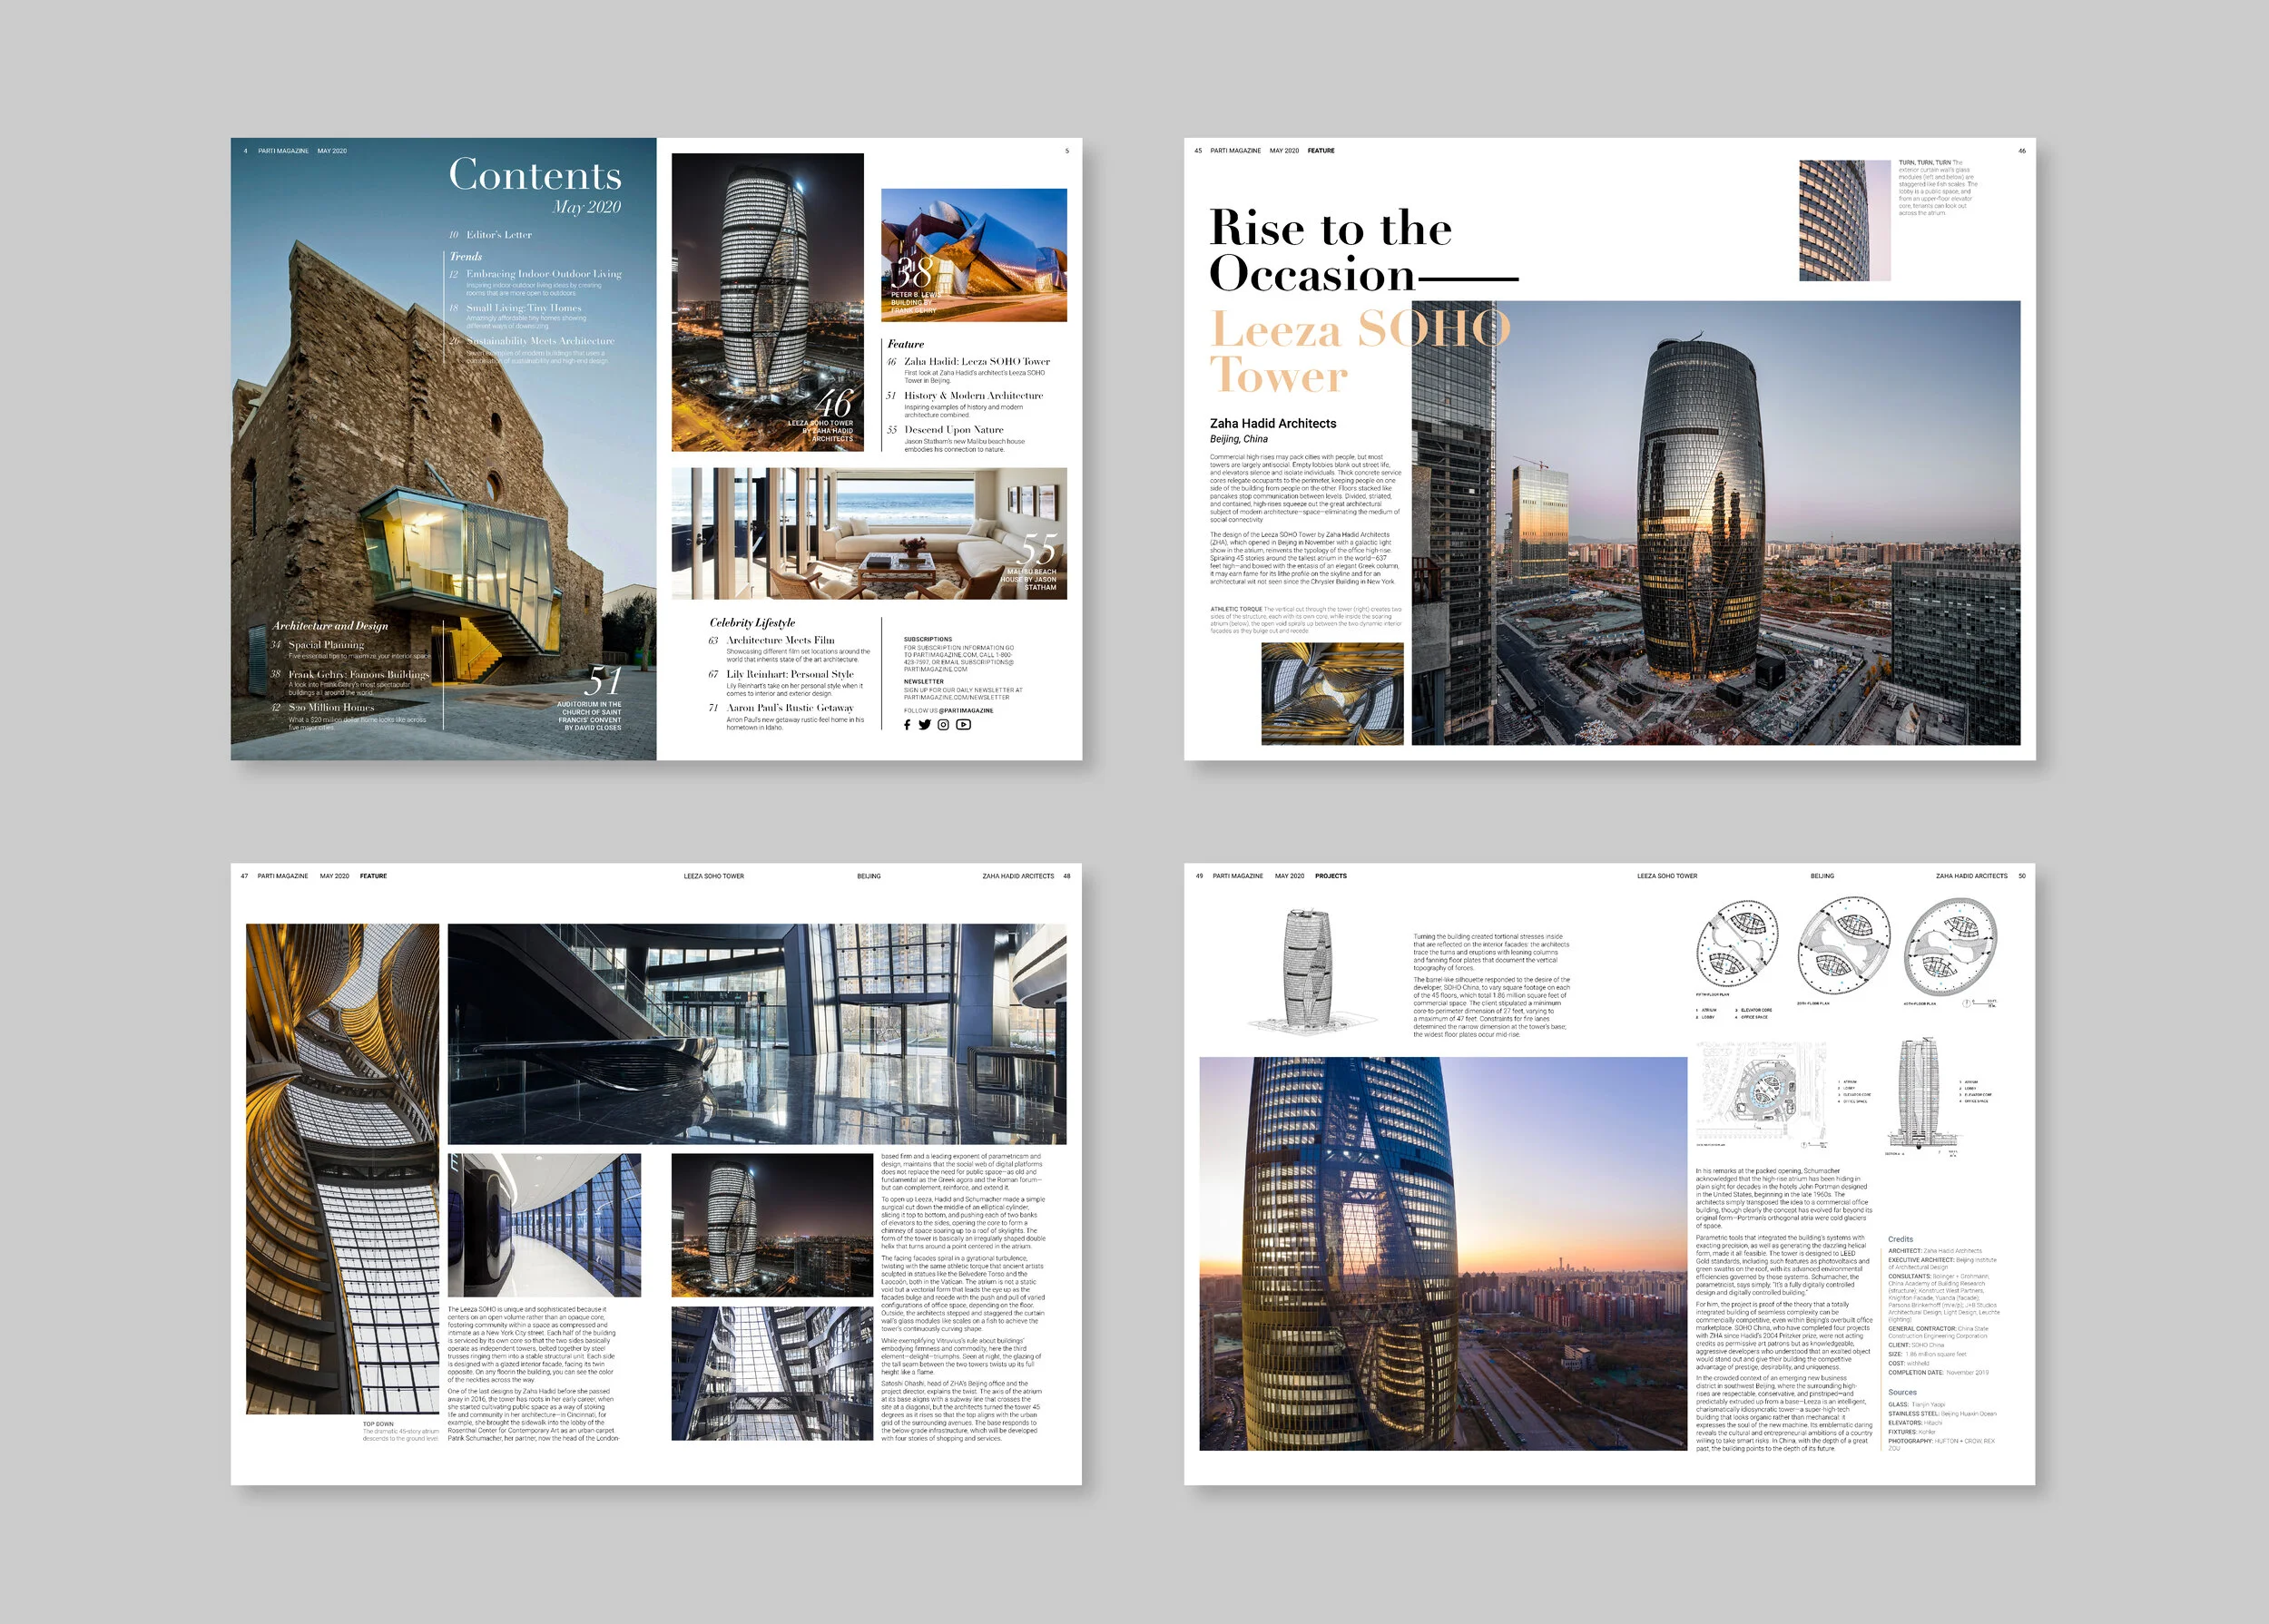Click the 'Feature' section heading
Image resolution: width=2269 pixels, height=1624 pixels.
906,344
